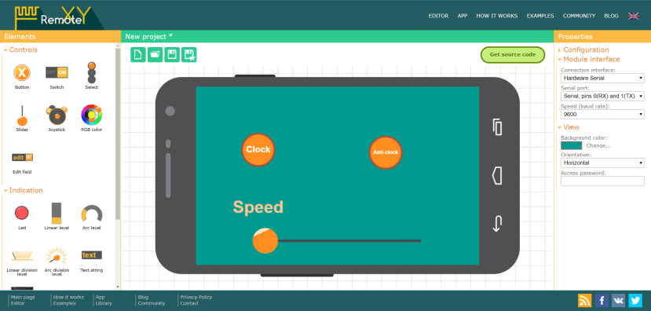Viewport: 651px width, 311px height.
Task: Save the project with the floppy disk icon
Action: tap(172, 54)
